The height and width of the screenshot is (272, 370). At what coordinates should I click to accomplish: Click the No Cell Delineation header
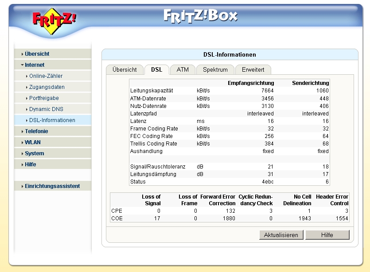coord(297,200)
